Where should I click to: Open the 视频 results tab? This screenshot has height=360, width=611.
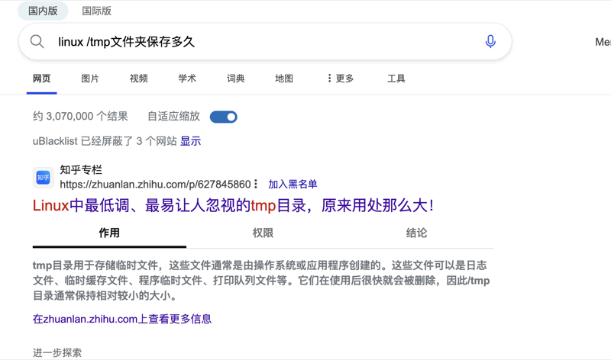pos(138,79)
